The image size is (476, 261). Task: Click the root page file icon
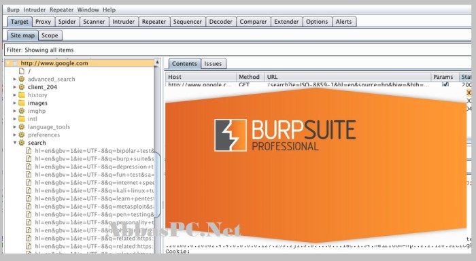[x=22, y=71]
